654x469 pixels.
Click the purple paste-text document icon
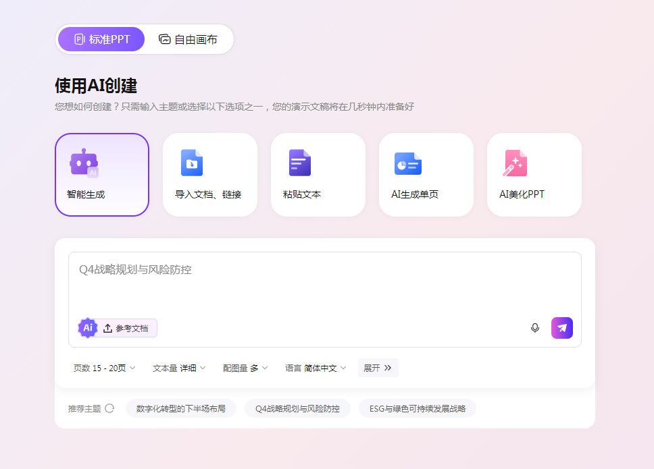click(x=300, y=163)
